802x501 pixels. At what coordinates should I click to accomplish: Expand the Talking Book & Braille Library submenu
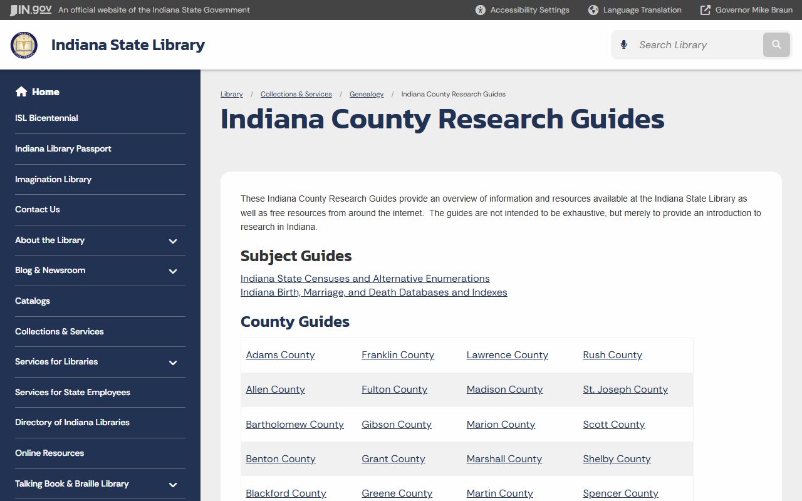coord(173,485)
